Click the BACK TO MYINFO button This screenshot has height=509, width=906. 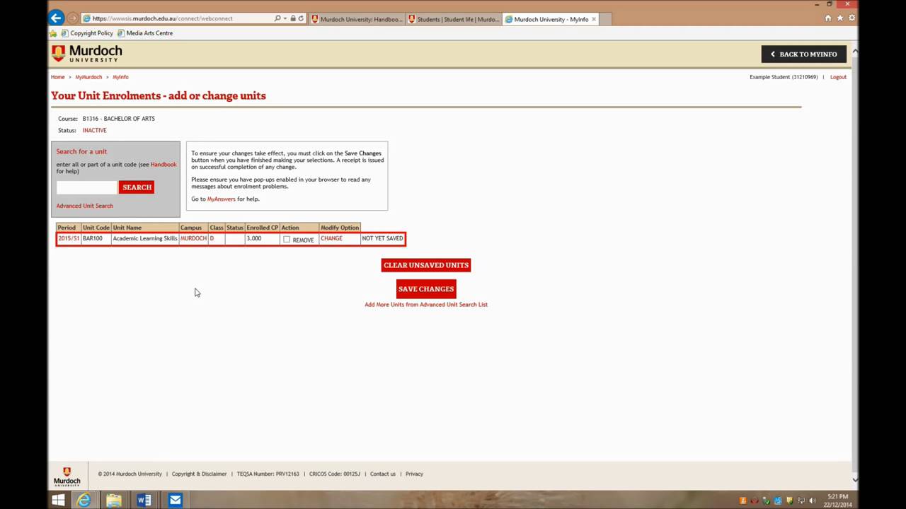803,54
